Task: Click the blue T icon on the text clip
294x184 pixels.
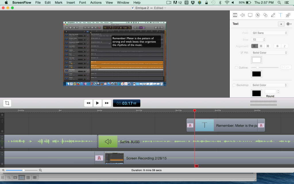Action: [x=204, y=125]
